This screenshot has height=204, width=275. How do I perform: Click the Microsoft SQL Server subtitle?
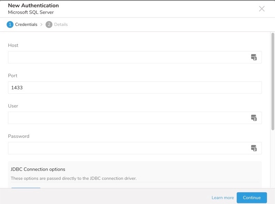click(x=31, y=12)
